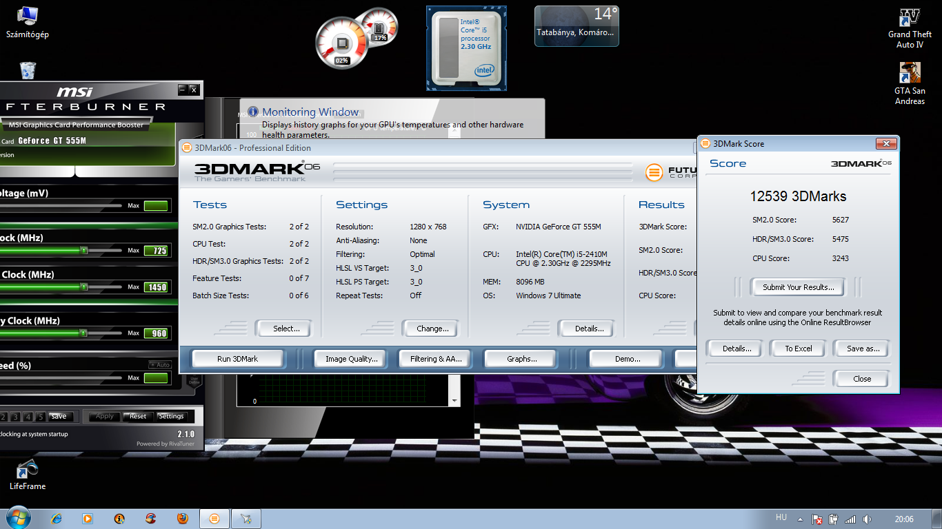Screen dimensions: 942x529
Task: Click the fan speed Max value box
Action: click(x=156, y=378)
